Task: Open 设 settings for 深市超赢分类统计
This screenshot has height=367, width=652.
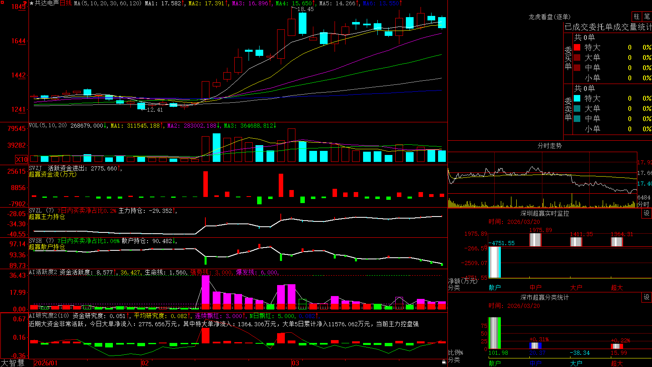Action: [x=647, y=297]
